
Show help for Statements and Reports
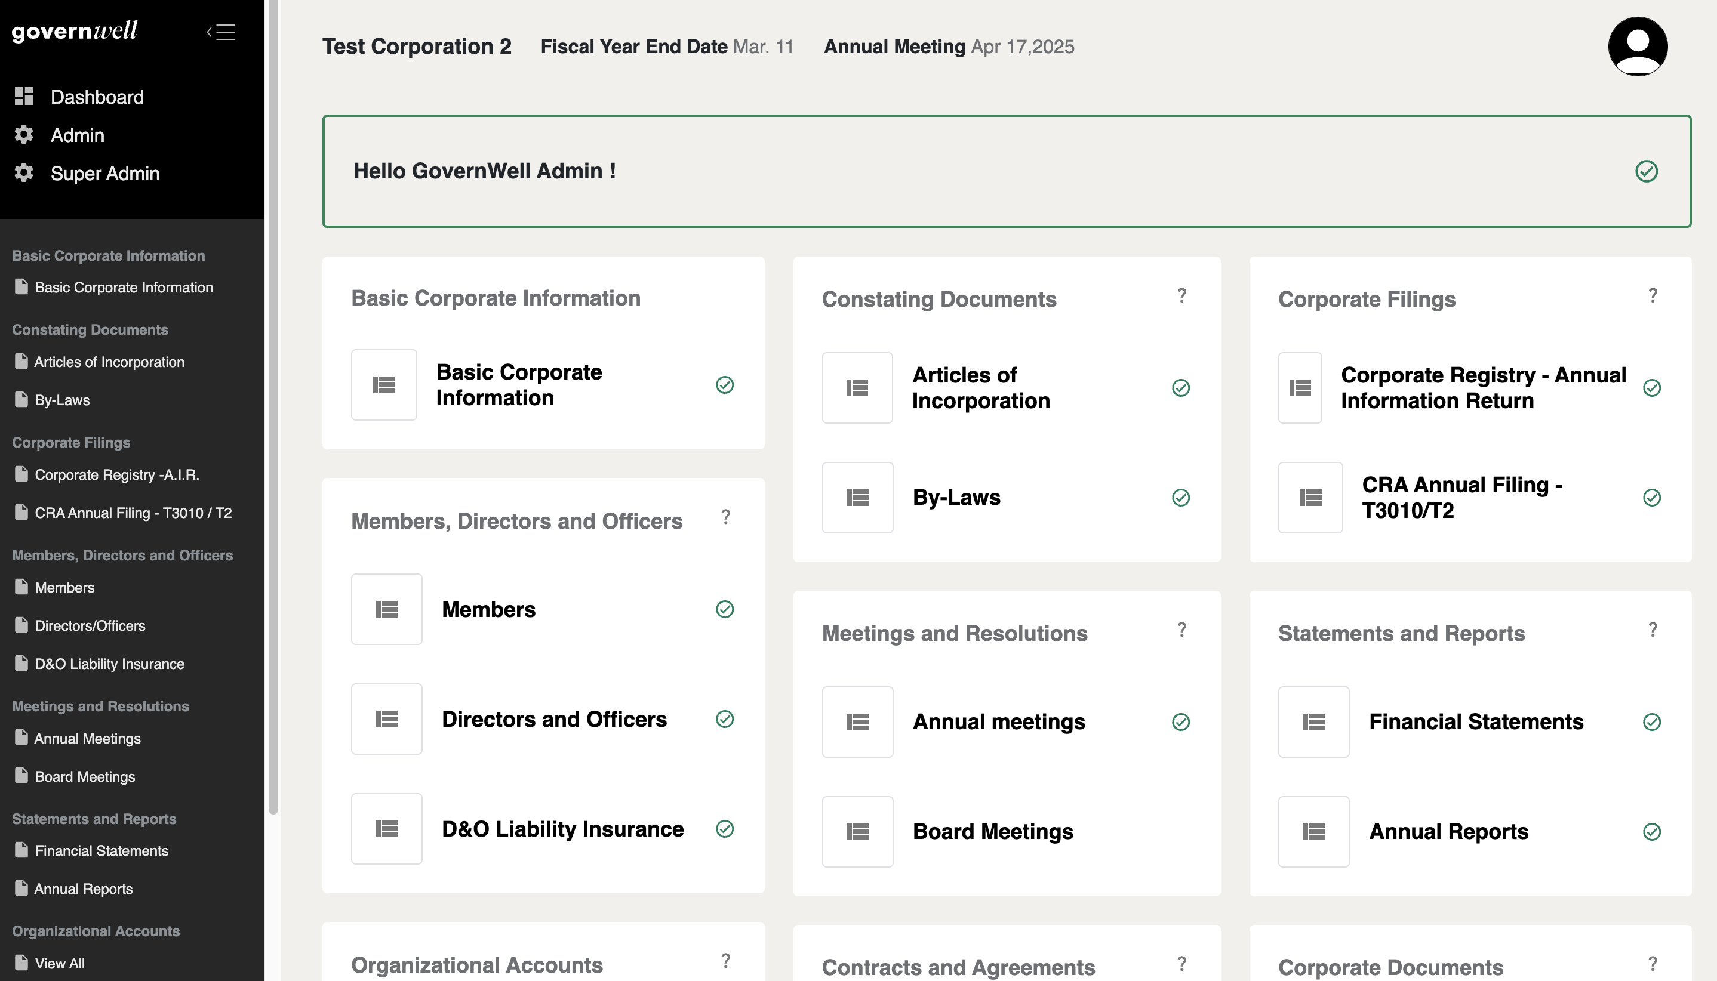pos(1653,630)
